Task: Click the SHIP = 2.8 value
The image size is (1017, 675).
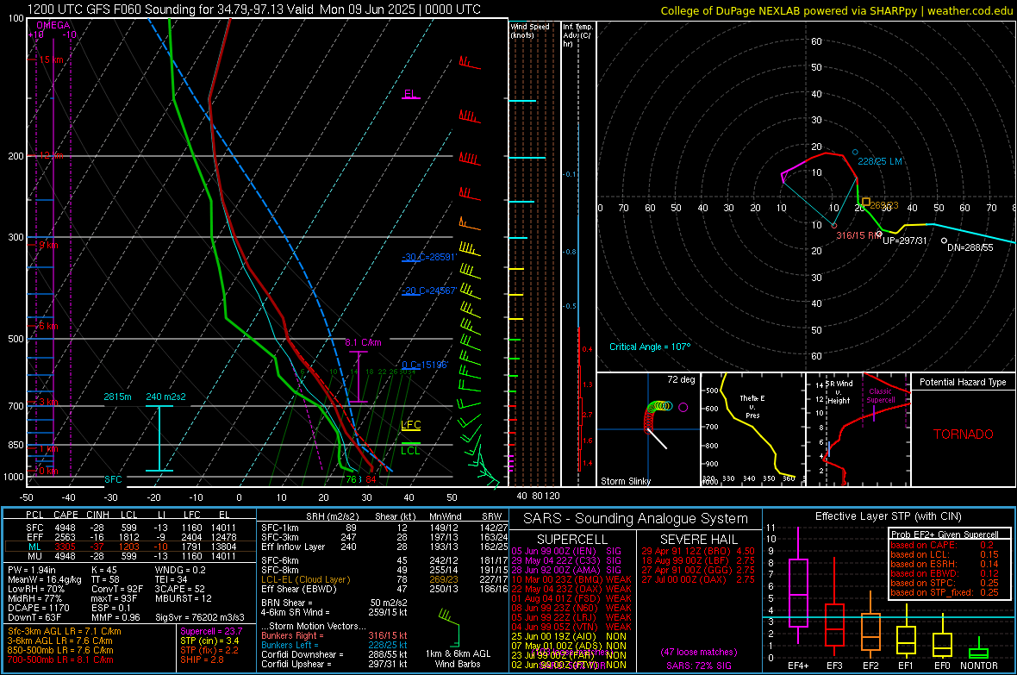Action: (x=202, y=659)
